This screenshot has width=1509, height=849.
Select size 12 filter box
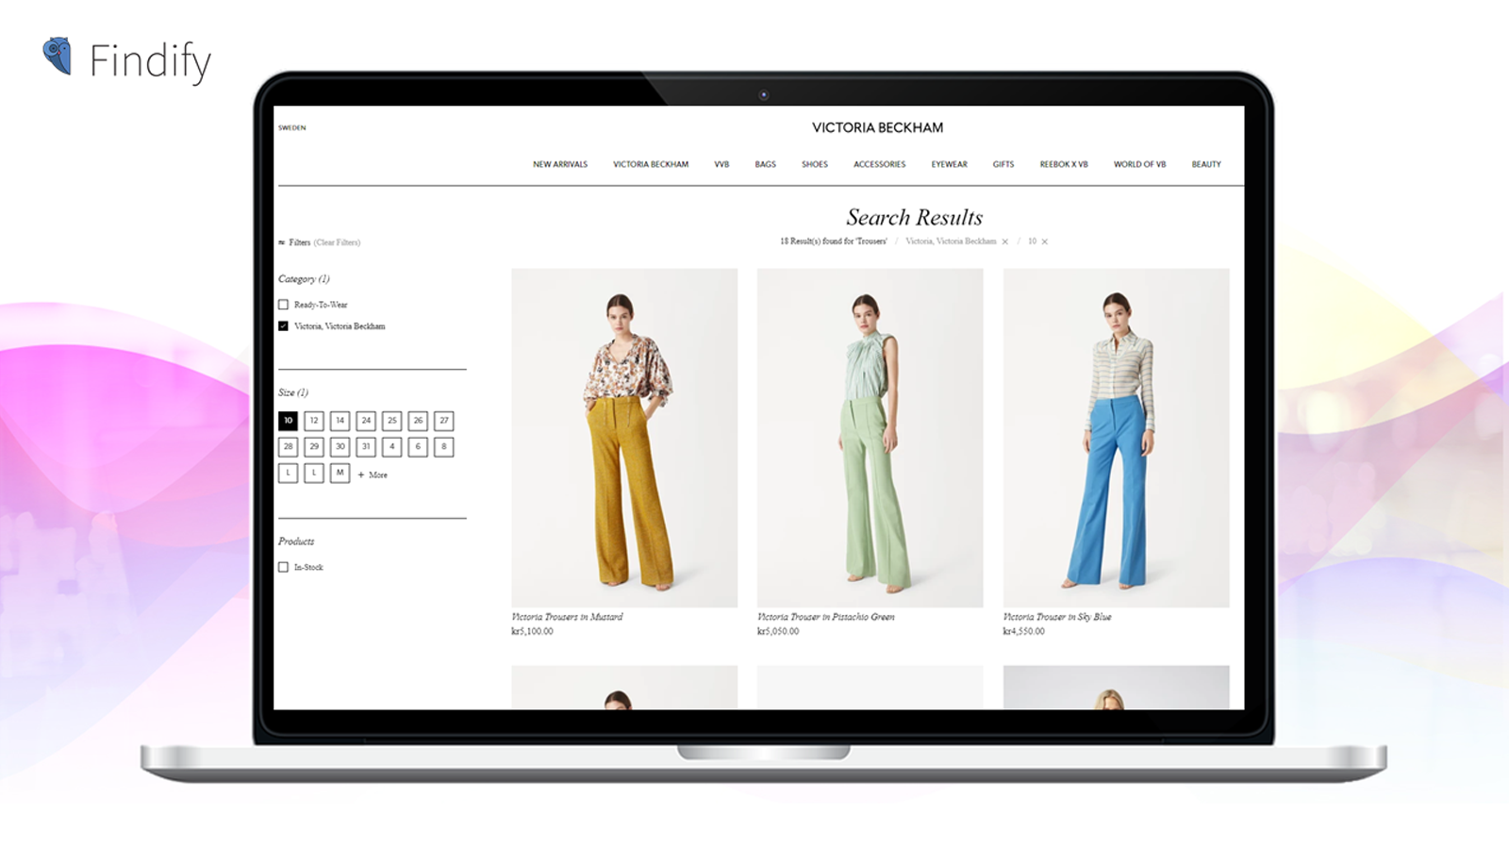click(314, 421)
